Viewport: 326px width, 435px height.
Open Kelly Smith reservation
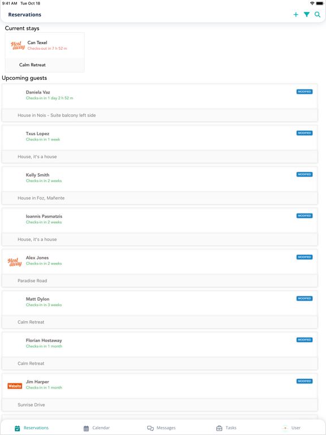[160, 185]
